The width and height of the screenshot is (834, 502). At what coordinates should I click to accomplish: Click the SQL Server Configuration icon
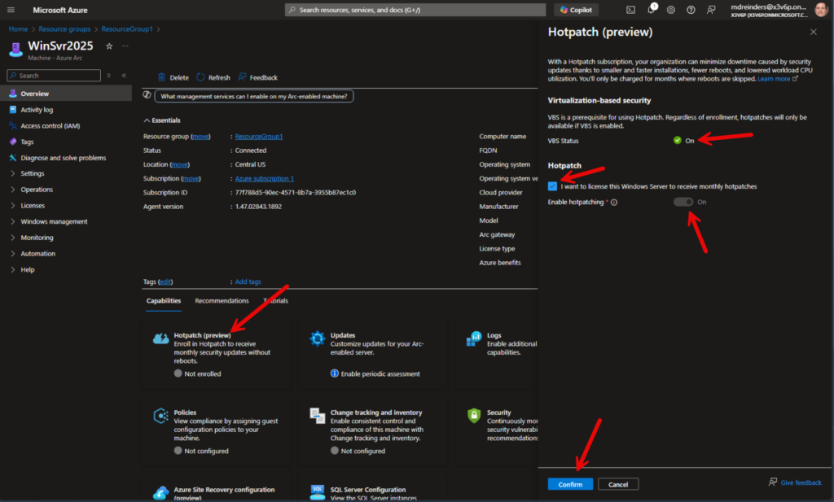[x=317, y=492]
